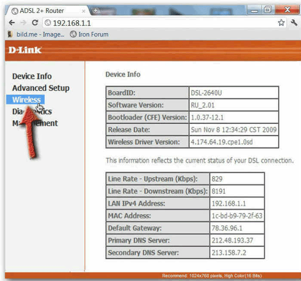Open a new tab with the plus button

(x=95, y=10)
